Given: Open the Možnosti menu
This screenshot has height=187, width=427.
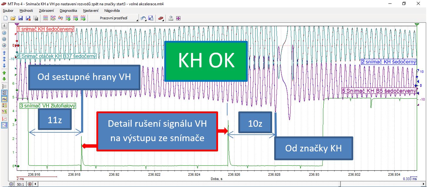Looking at the screenshot, I should (x=26, y=11).
